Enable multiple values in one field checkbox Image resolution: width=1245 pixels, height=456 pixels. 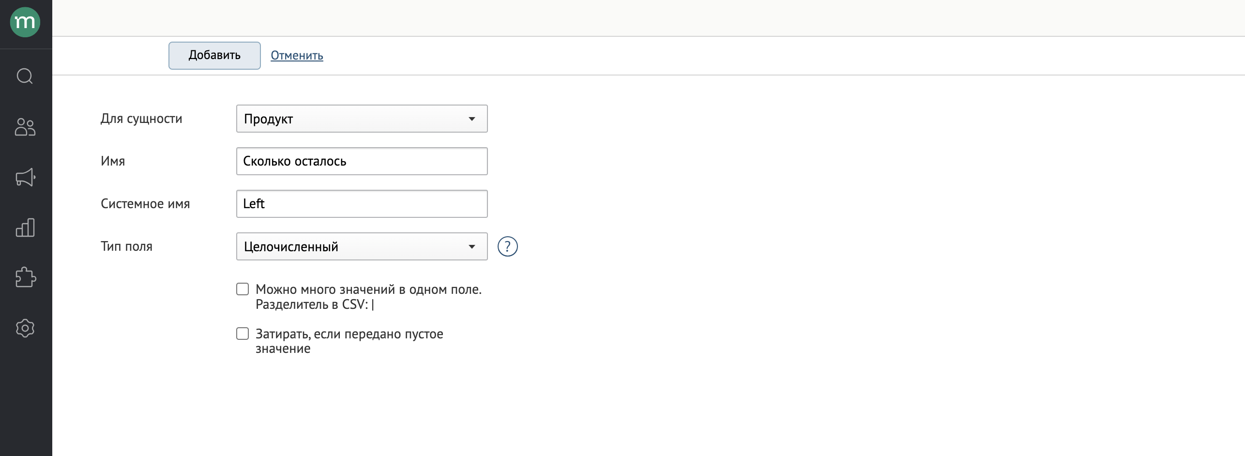[x=243, y=289]
